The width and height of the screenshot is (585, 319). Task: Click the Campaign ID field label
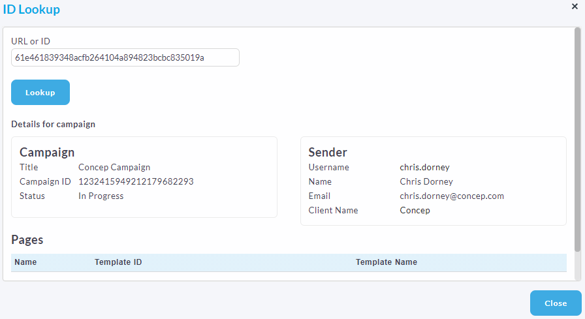pyautogui.click(x=45, y=181)
